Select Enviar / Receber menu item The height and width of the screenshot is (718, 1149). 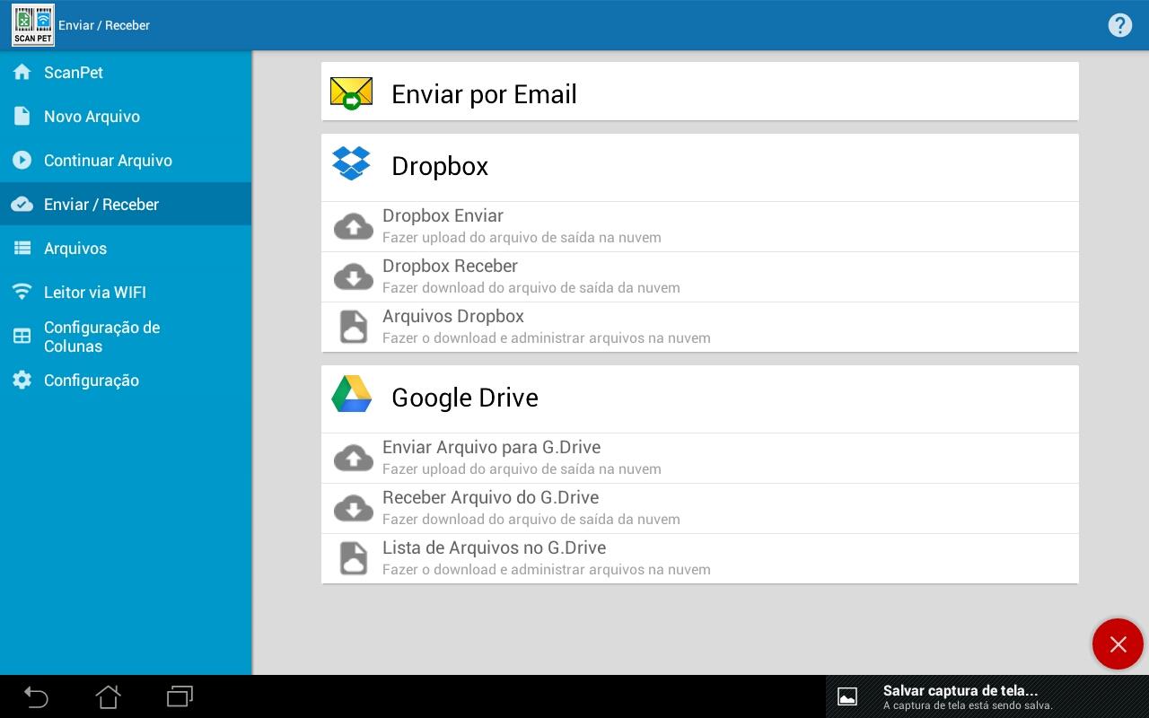(126, 204)
